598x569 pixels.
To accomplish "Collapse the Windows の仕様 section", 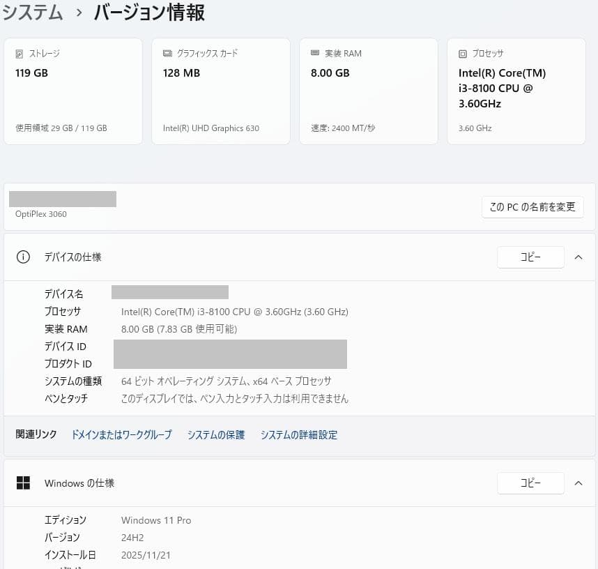I will [x=578, y=483].
